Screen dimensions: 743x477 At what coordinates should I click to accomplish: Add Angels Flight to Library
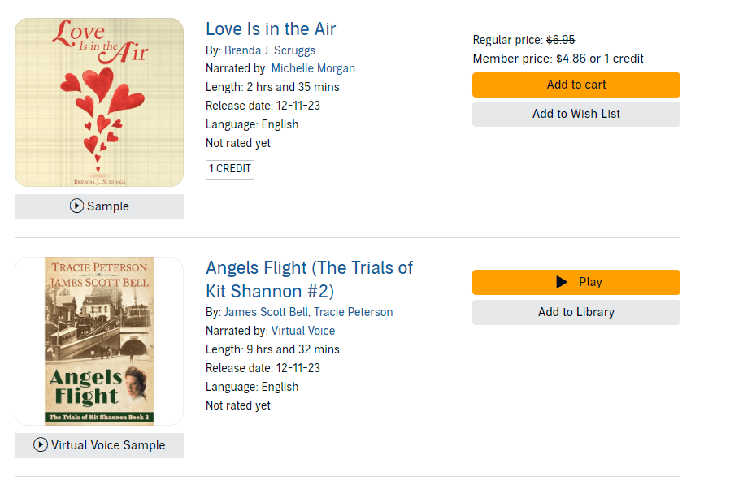tap(576, 312)
